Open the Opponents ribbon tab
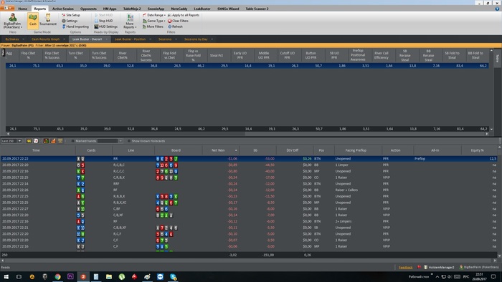 click(x=88, y=9)
